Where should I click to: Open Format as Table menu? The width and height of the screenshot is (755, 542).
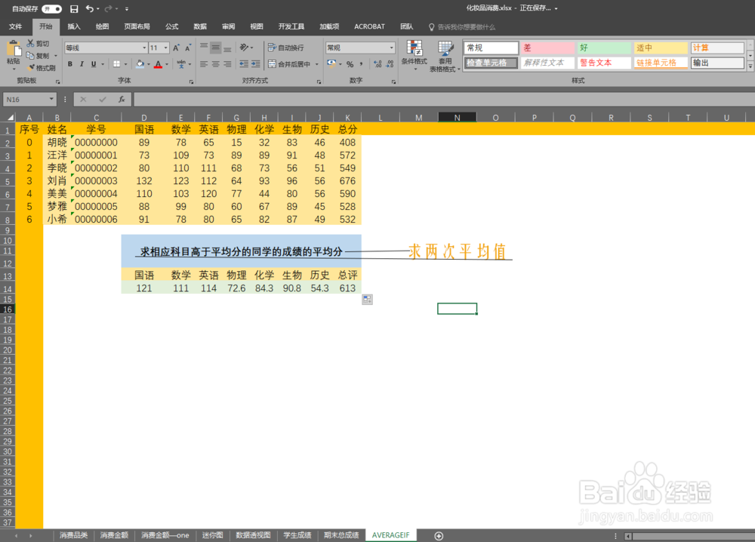click(x=445, y=57)
